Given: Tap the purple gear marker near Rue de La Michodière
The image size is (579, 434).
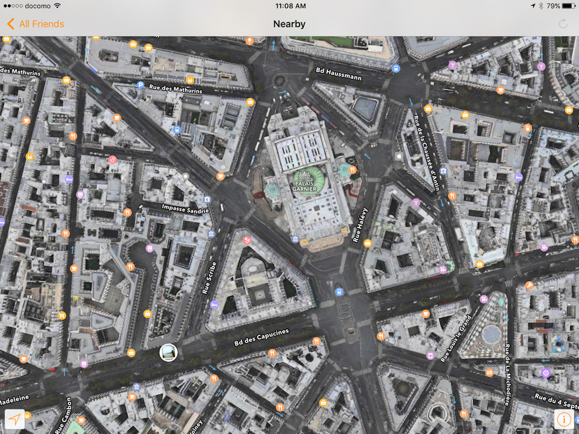Looking at the screenshot, I should pyautogui.click(x=546, y=373).
